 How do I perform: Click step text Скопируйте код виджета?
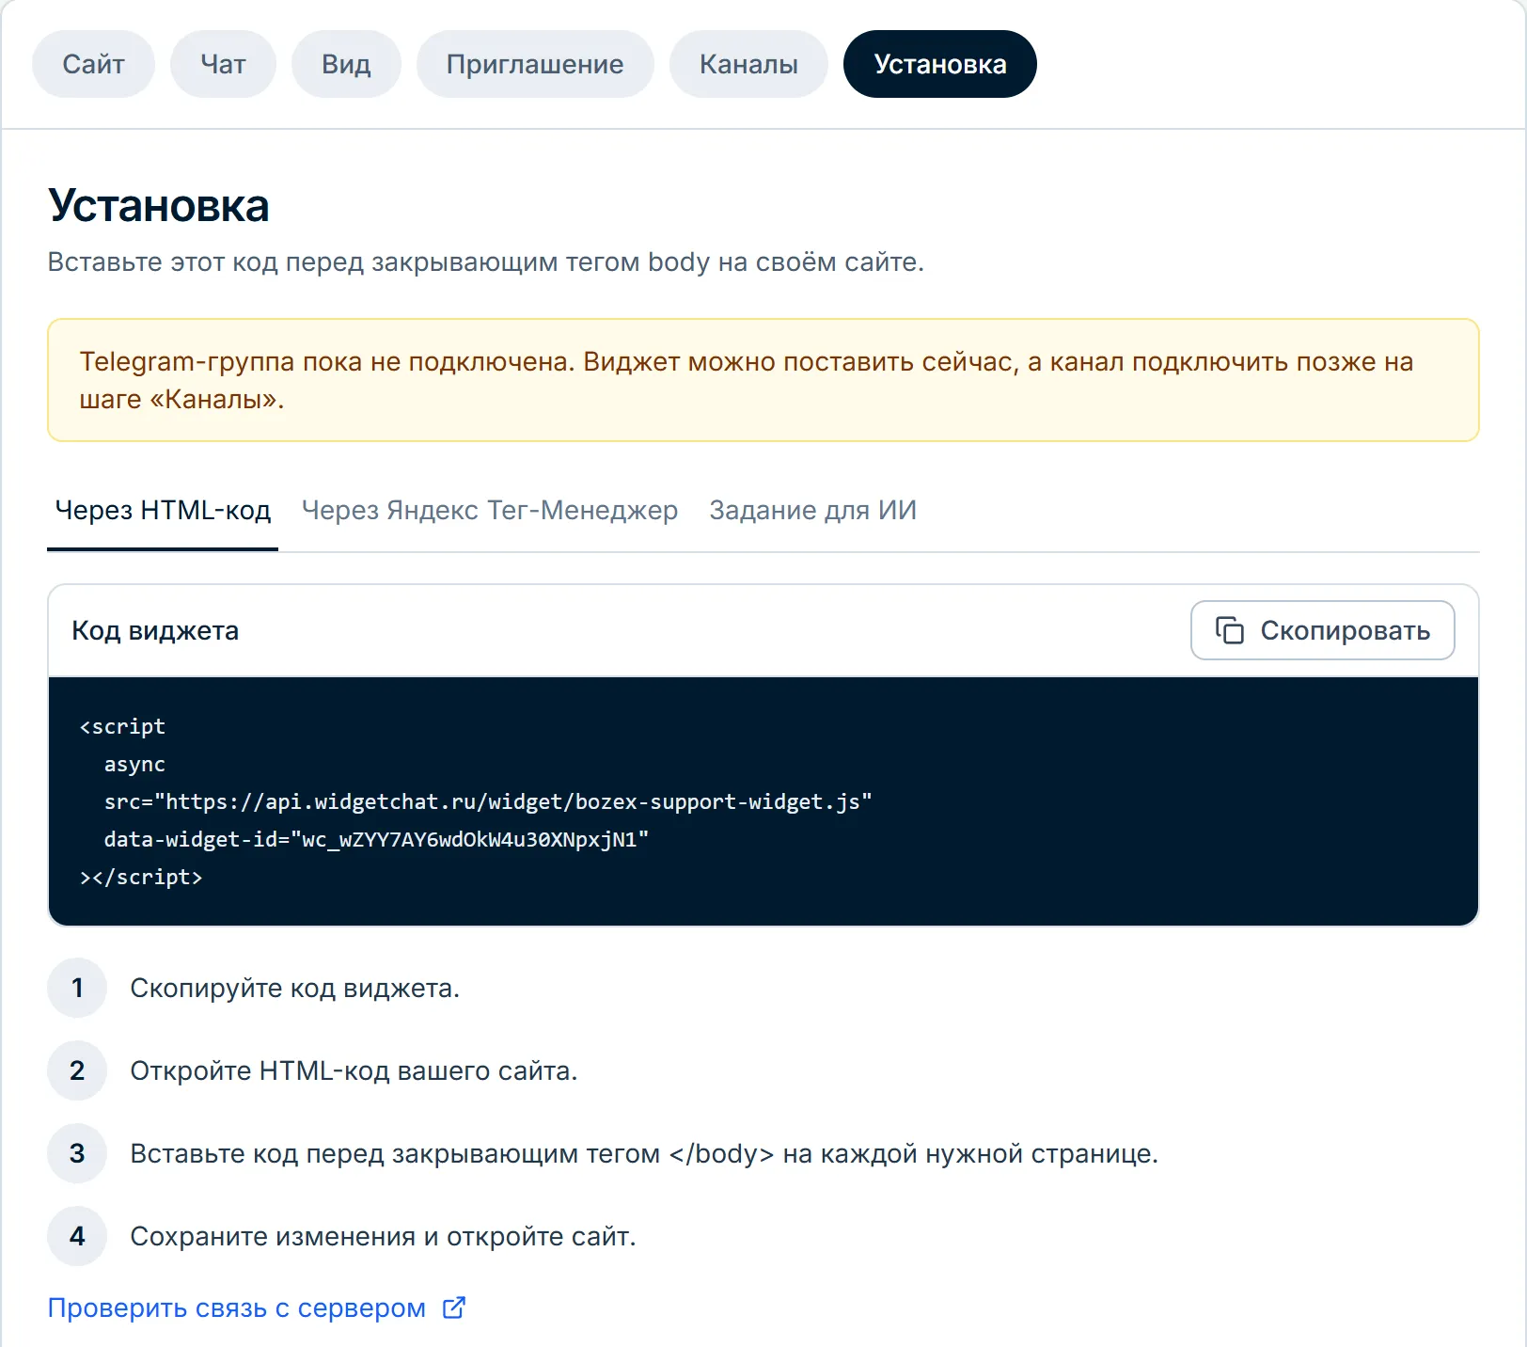[294, 988]
